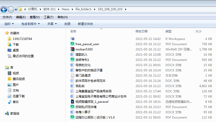216x122 pixels.
Task: Open the 下载 folder icon in sidebar
Action: pyautogui.click(x=9, y=45)
